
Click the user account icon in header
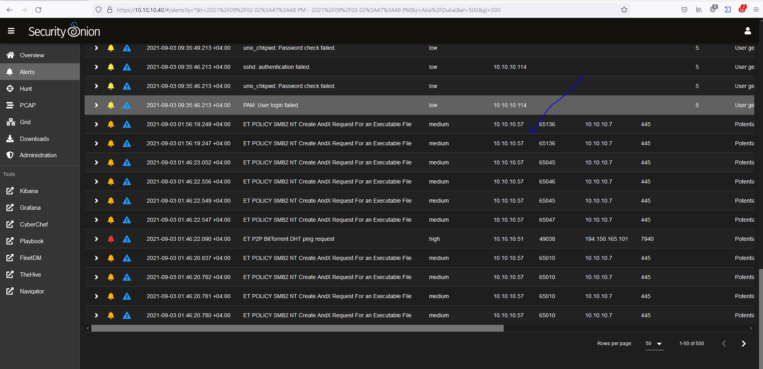(x=748, y=31)
